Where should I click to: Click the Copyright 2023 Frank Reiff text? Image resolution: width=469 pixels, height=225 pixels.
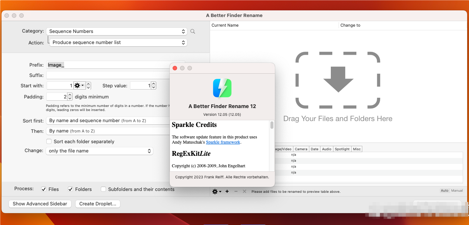[x=222, y=177]
